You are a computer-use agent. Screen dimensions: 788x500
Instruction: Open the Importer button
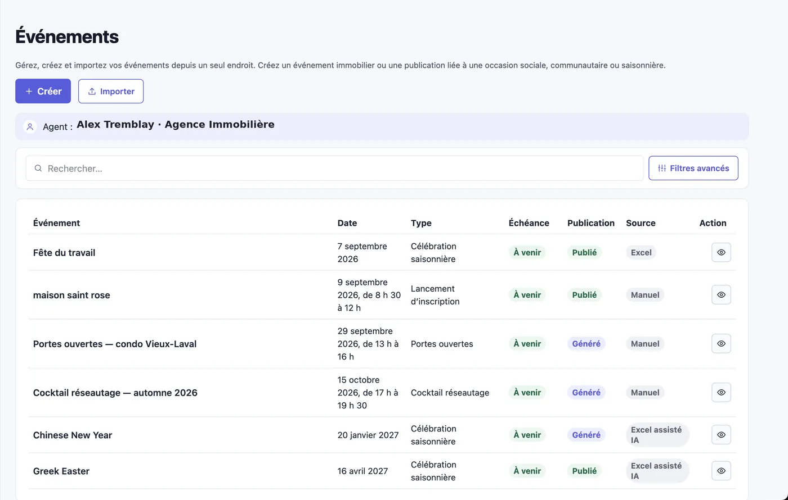(111, 91)
